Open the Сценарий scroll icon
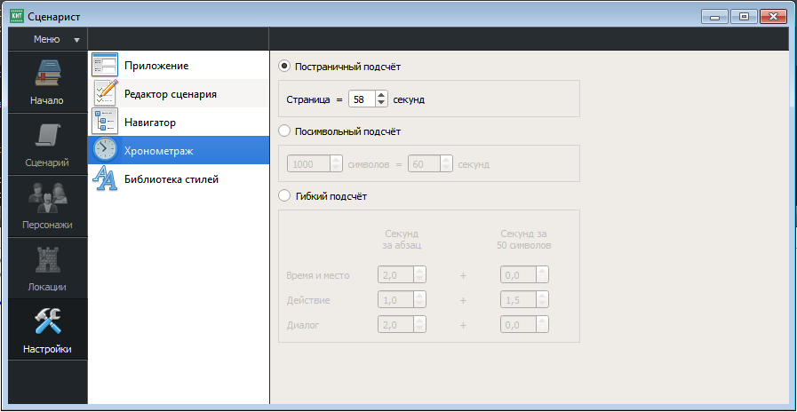The image size is (797, 412). coord(48,135)
